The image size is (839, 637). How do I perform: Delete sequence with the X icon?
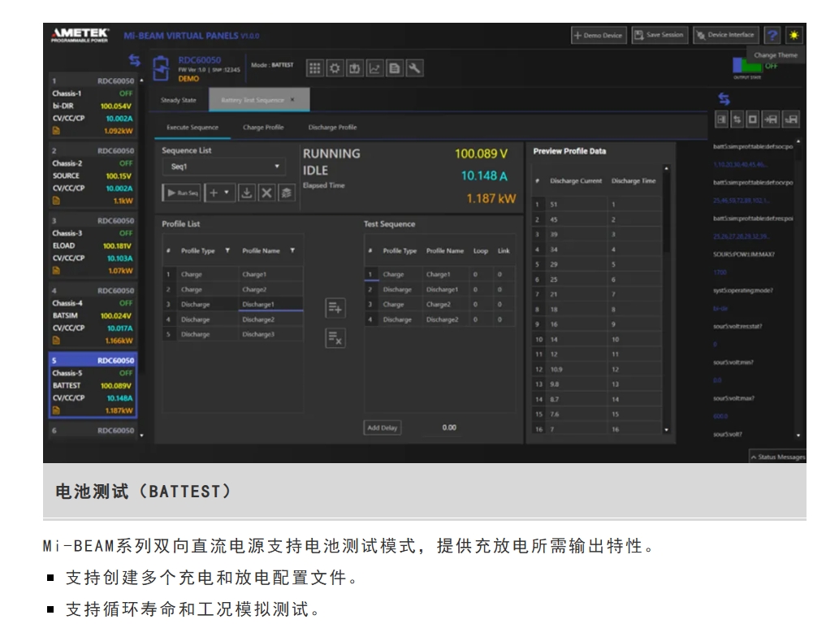click(x=267, y=193)
